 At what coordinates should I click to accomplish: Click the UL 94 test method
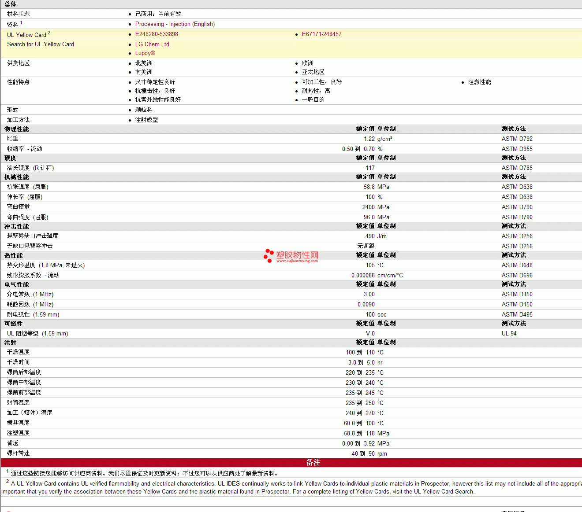point(509,334)
